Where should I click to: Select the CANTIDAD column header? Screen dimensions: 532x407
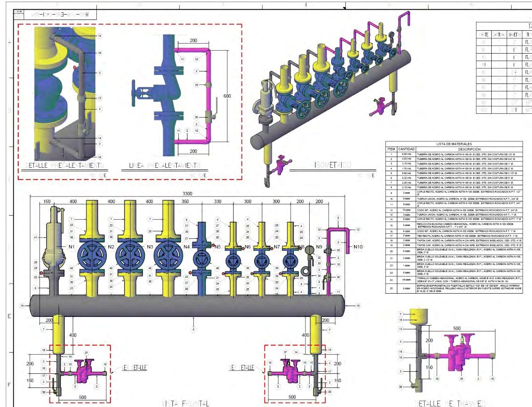(406, 149)
